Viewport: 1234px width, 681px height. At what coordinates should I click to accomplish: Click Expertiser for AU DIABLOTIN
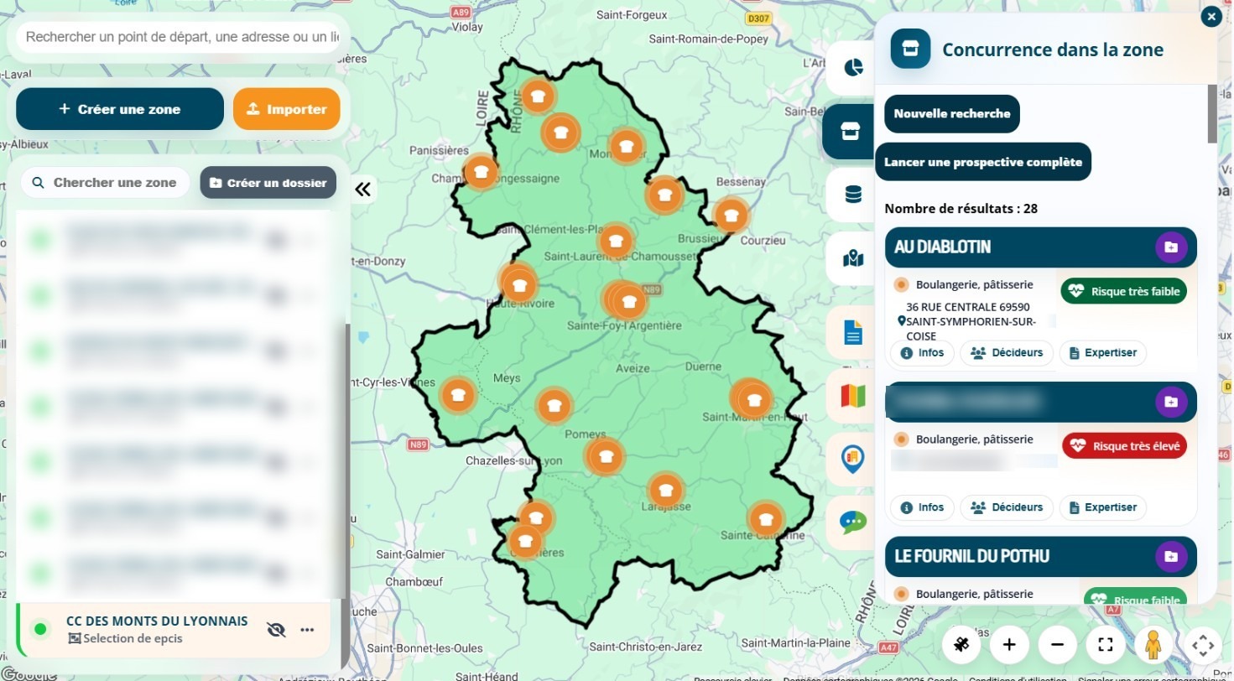1102,353
